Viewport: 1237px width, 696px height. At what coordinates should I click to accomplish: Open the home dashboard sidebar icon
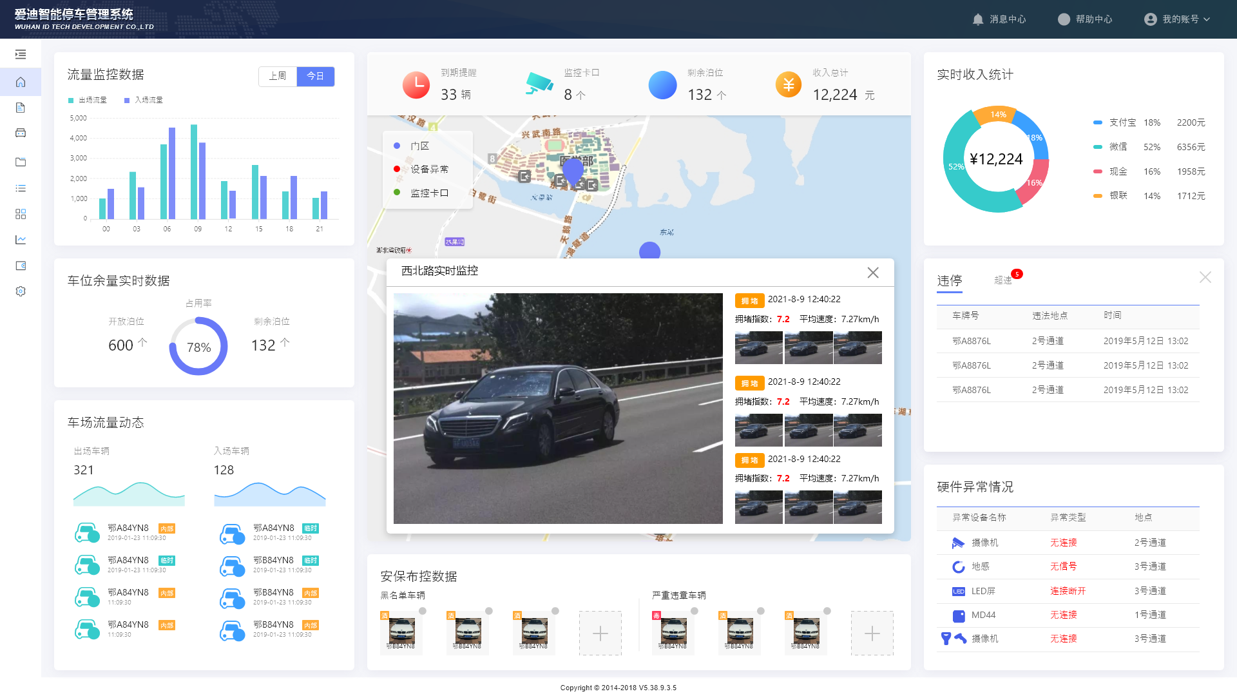point(21,82)
